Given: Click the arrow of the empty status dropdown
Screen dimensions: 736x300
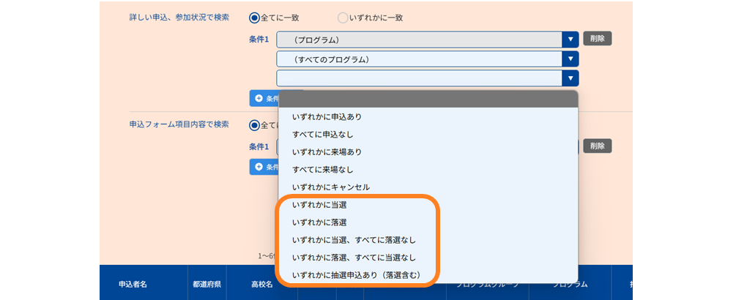Looking at the screenshot, I should [x=570, y=78].
